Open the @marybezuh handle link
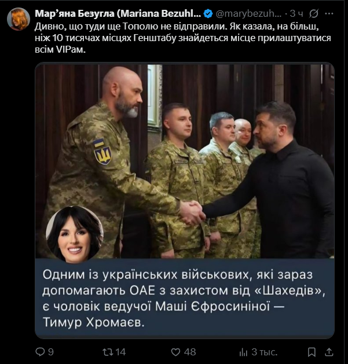 point(248,14)
